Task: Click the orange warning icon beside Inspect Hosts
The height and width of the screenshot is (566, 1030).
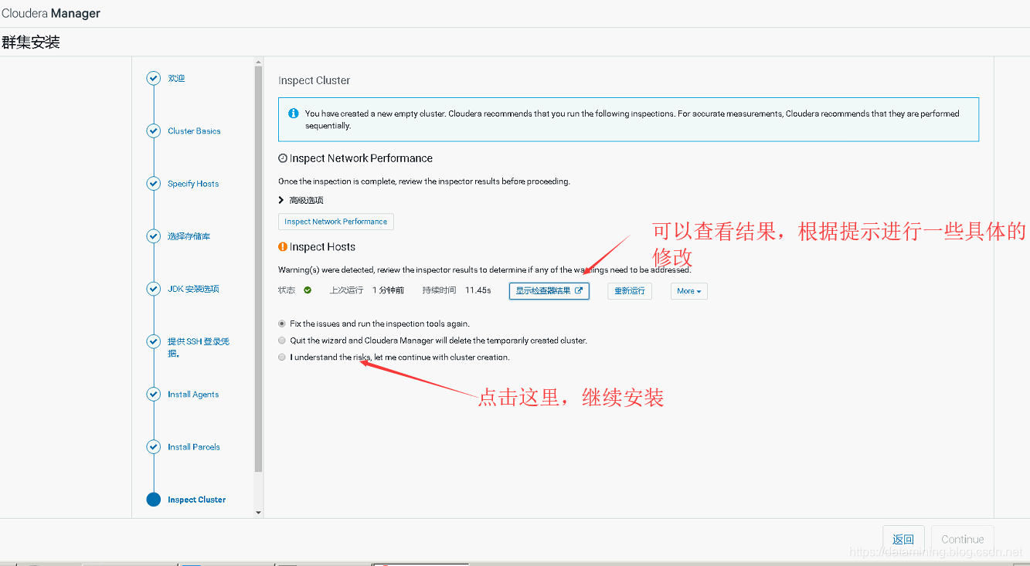Action: (283, 247)
